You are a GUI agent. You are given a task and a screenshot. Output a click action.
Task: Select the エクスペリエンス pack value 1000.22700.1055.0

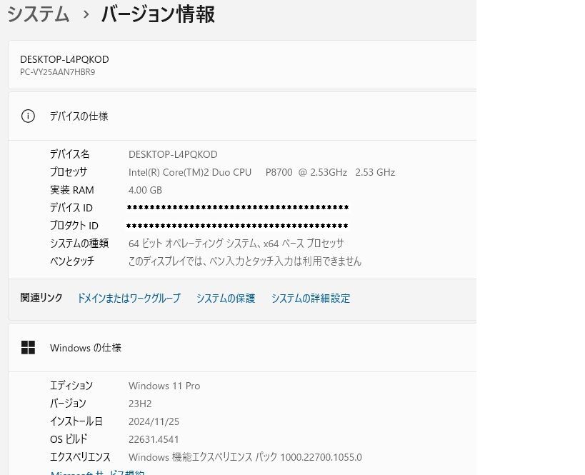pyautogui.click(x=245, y=457)
